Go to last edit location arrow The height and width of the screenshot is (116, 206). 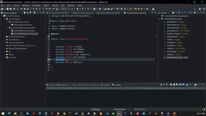(x=136, y=9)
